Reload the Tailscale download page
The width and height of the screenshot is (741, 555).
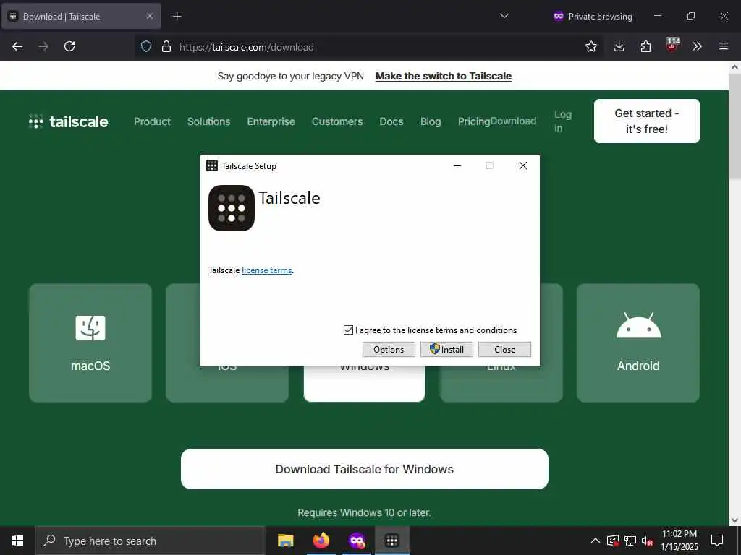tap(69, 46)
